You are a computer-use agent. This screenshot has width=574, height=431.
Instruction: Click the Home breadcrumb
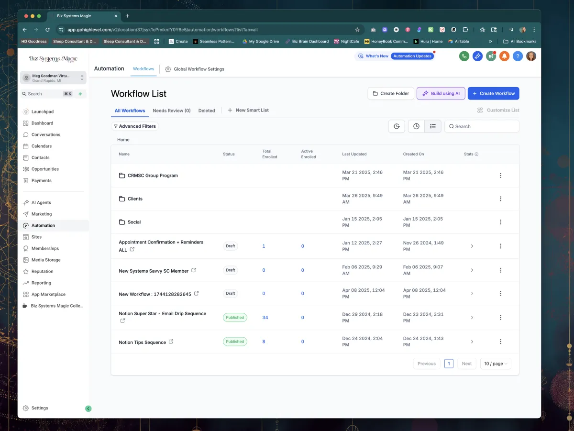123,140
